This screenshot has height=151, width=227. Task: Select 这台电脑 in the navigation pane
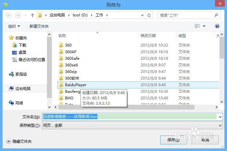coord(20,88)
